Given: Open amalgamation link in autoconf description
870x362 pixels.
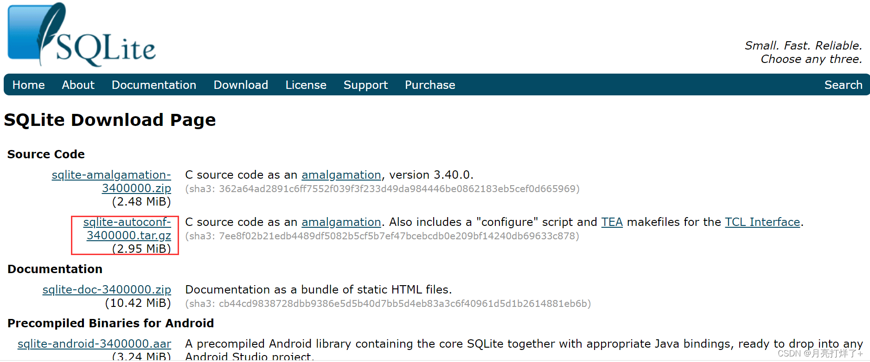Looking at the screenshot, I should pyautogui.click(x=341, y=222).
